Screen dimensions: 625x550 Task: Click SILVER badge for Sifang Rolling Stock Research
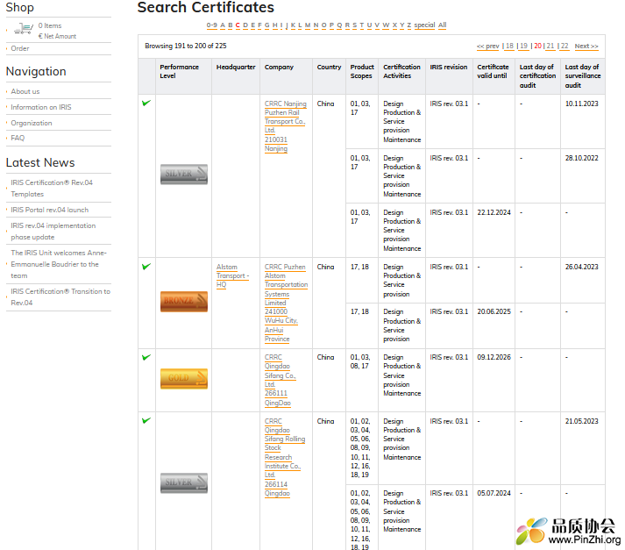pos(184,483)
